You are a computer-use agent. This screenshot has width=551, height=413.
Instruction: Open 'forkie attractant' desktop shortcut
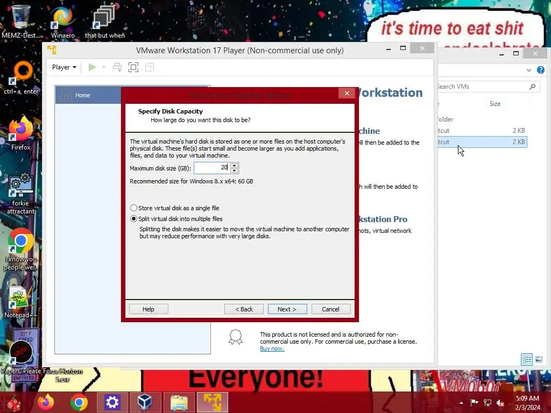(21, 193)
